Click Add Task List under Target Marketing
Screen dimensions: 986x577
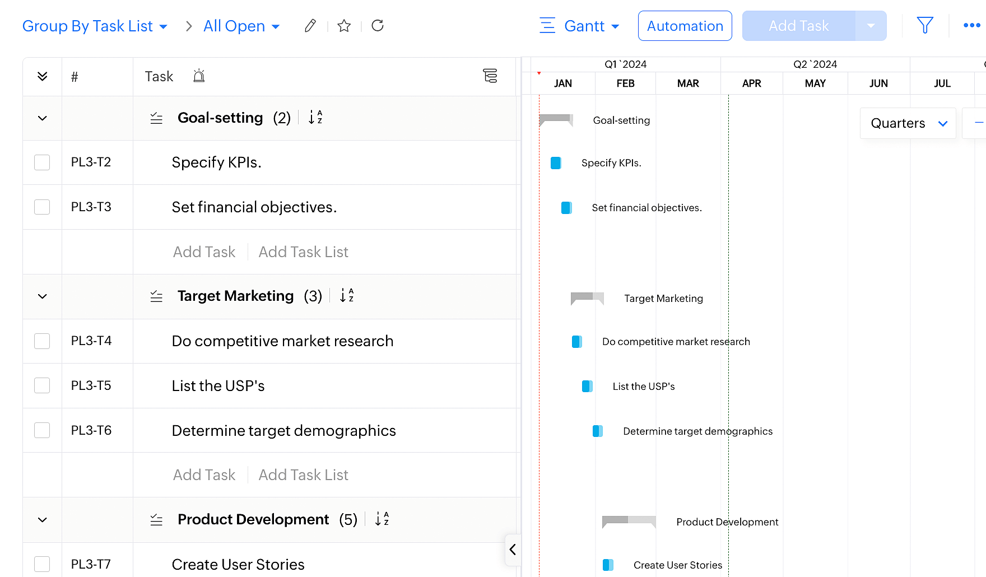point(303,475)
